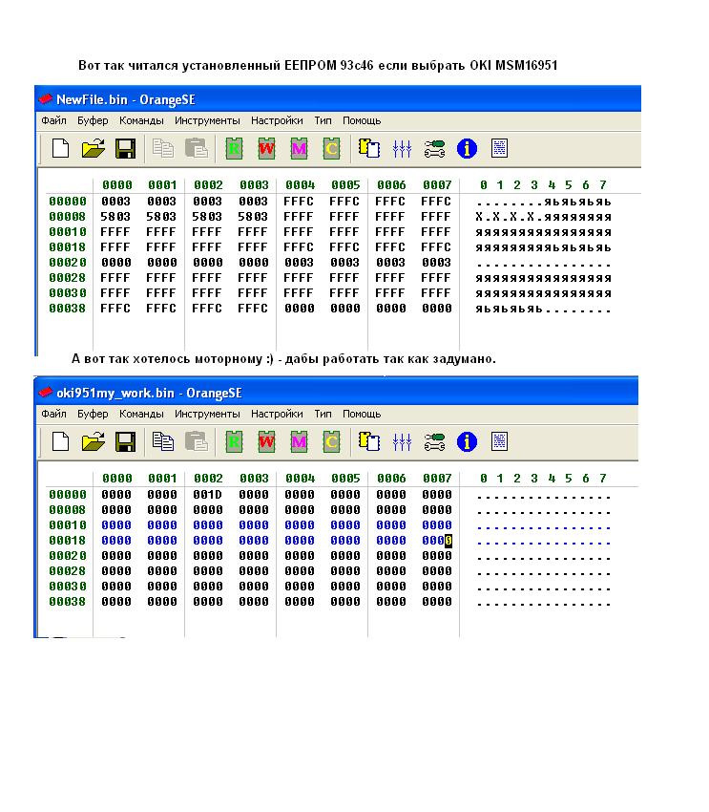The width and height of the screenshot is (709, 812).
Task: Click green R read chip in oki951my_work.bin window
Action: click(x=234, y=441)
